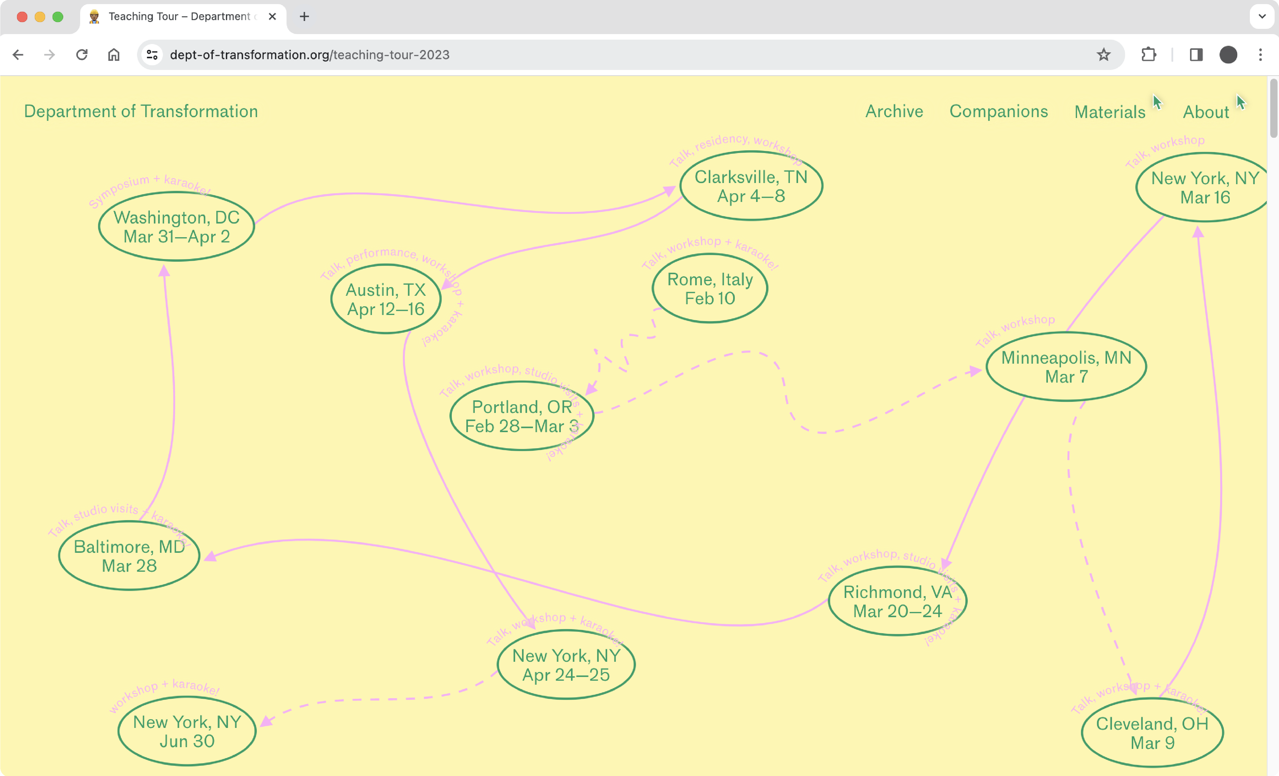
Task: Toggle the browser side panel icon
Action: (1196, 54)
